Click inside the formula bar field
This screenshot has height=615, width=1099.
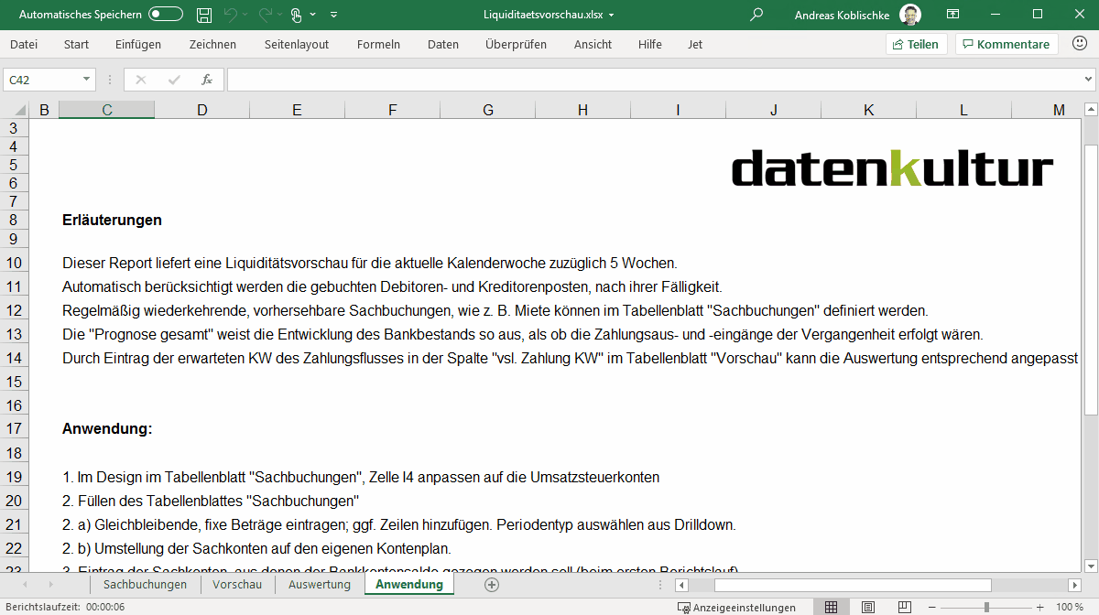[641, 80]
